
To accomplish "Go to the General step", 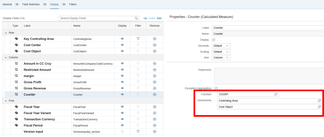I will pos(7,4).
